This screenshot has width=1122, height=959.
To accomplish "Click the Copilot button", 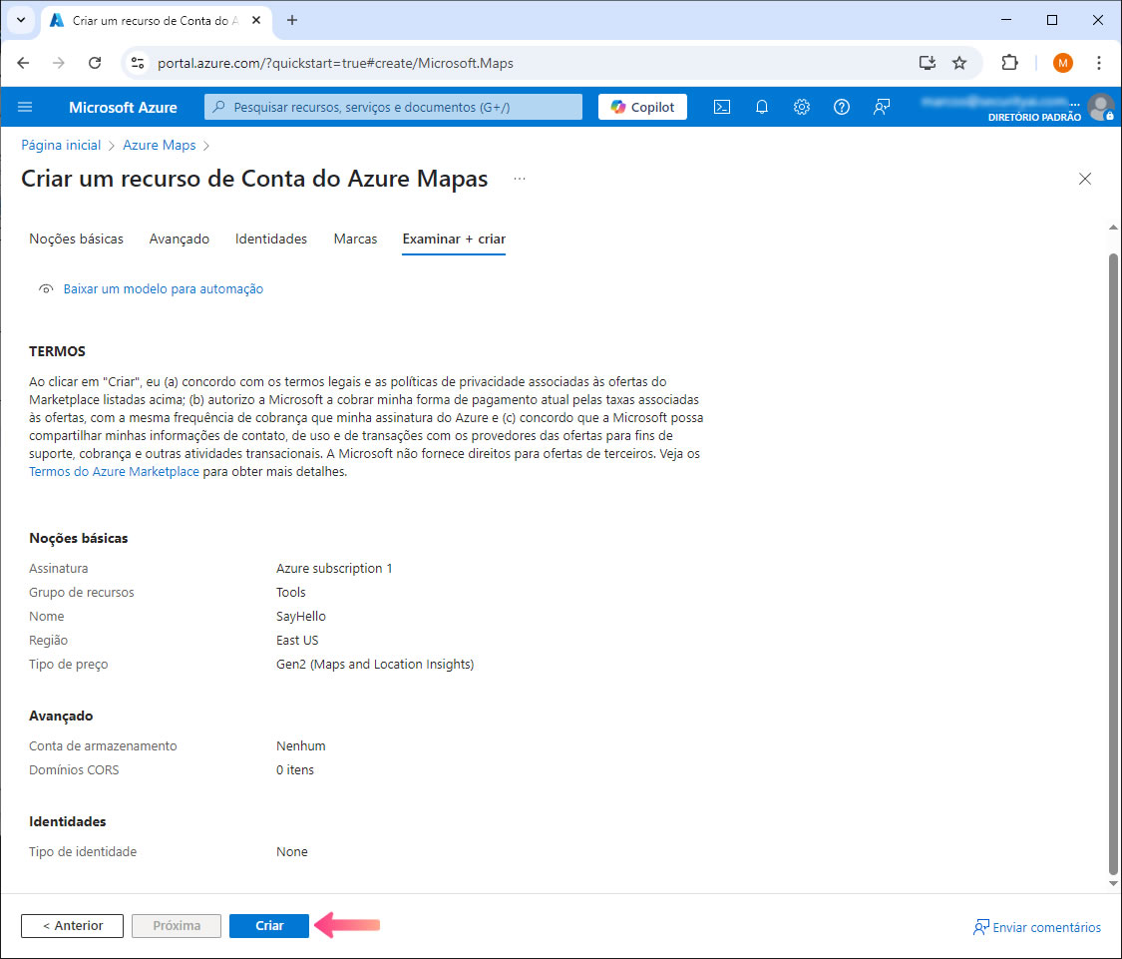I will (642, 107).
